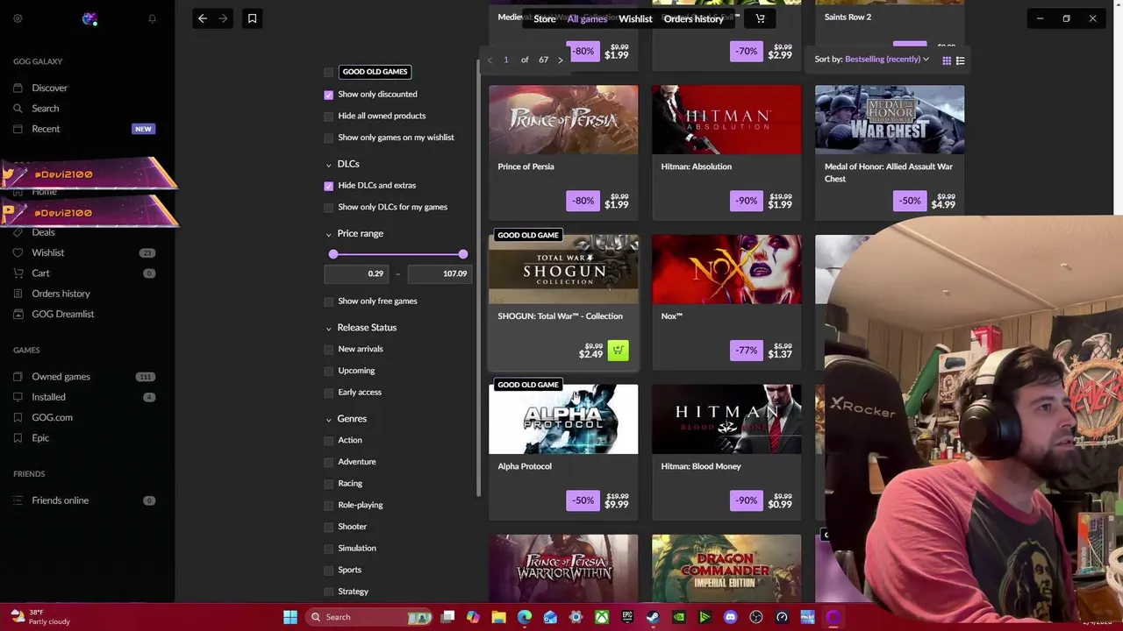Open Epic in the sidebar
Screen dimensions: 1123x631
(x=40, y=438)
